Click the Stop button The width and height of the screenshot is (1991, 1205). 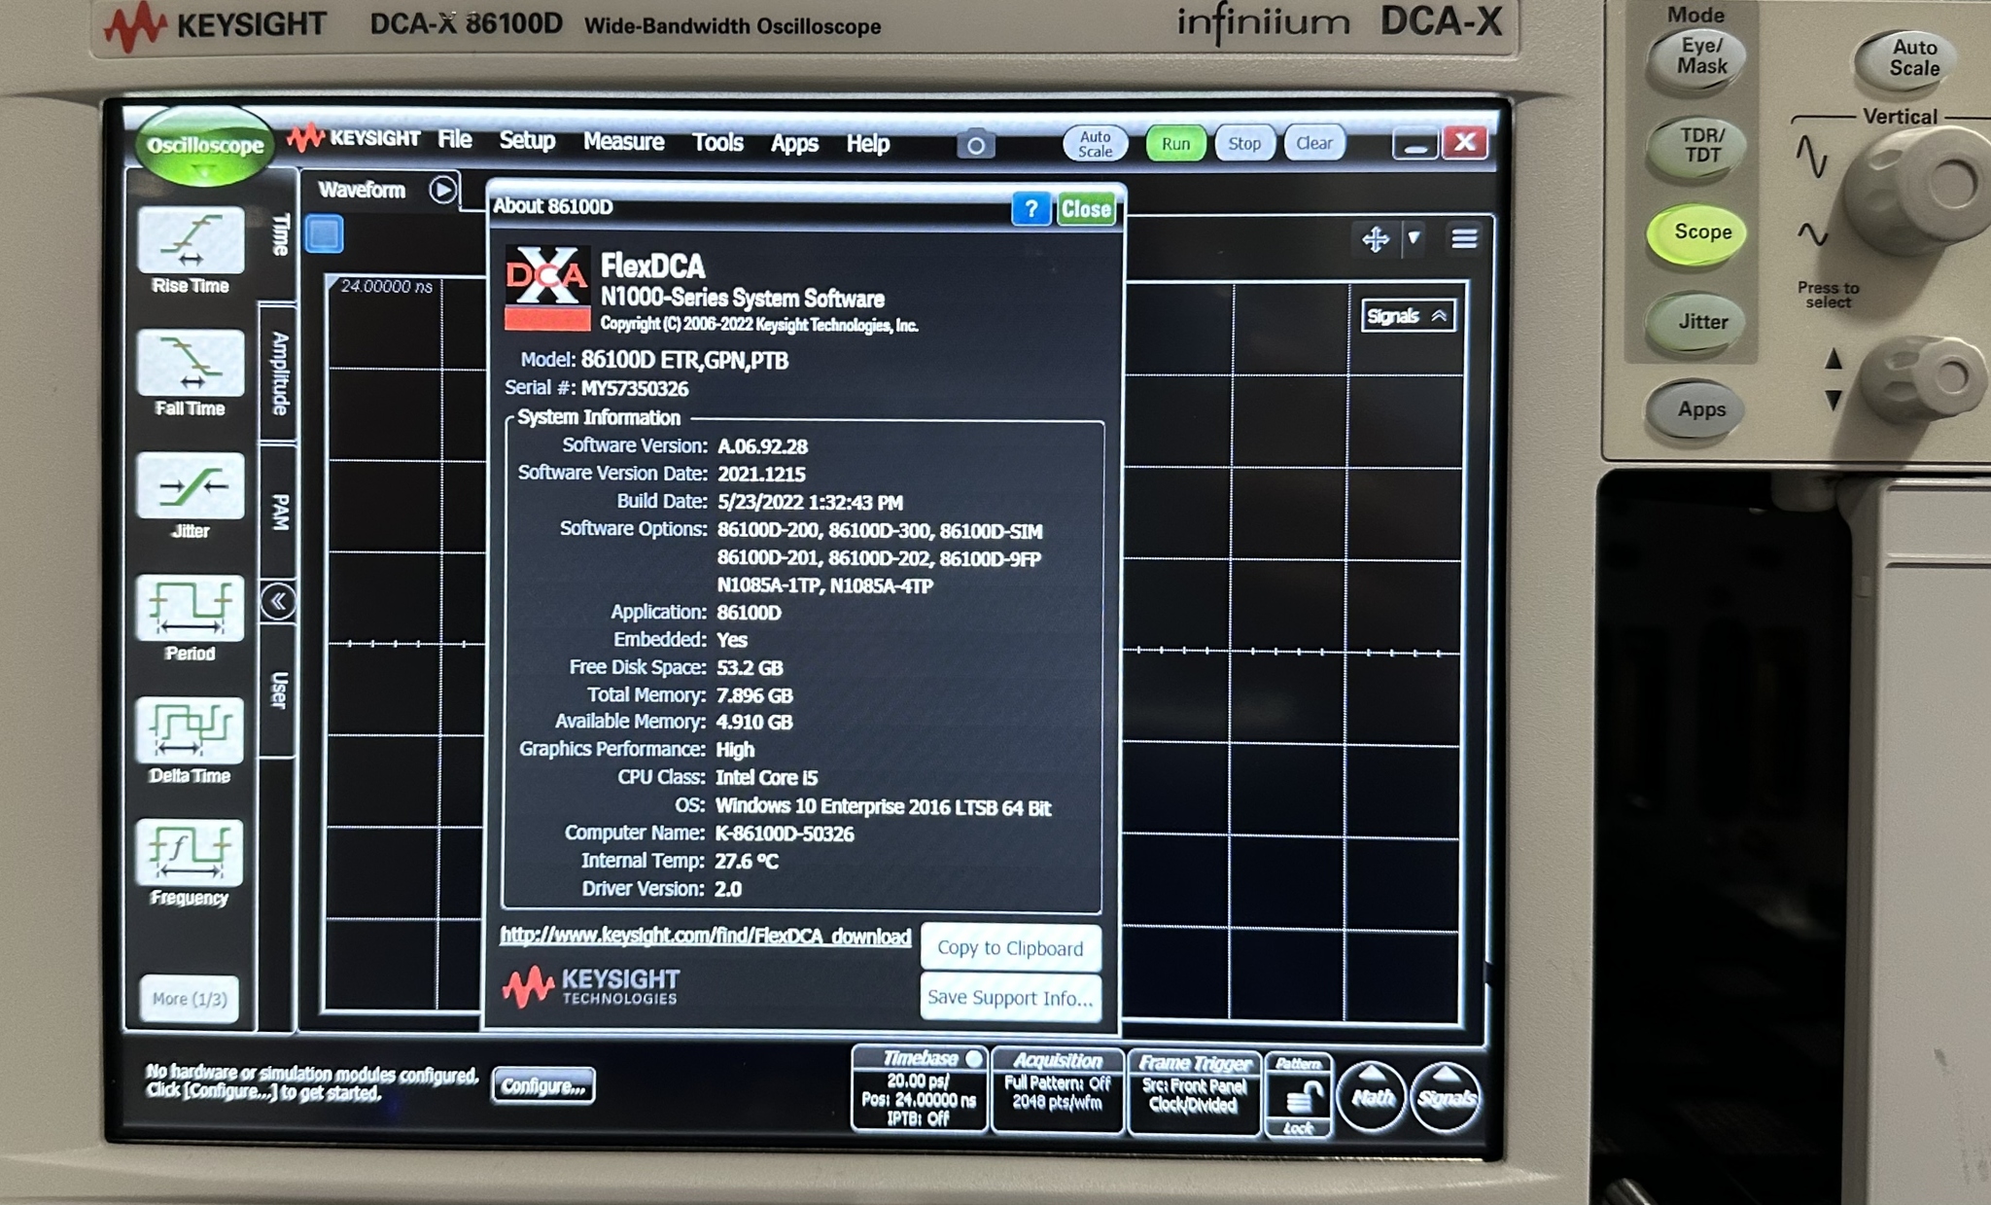[x=1244, y=144]
